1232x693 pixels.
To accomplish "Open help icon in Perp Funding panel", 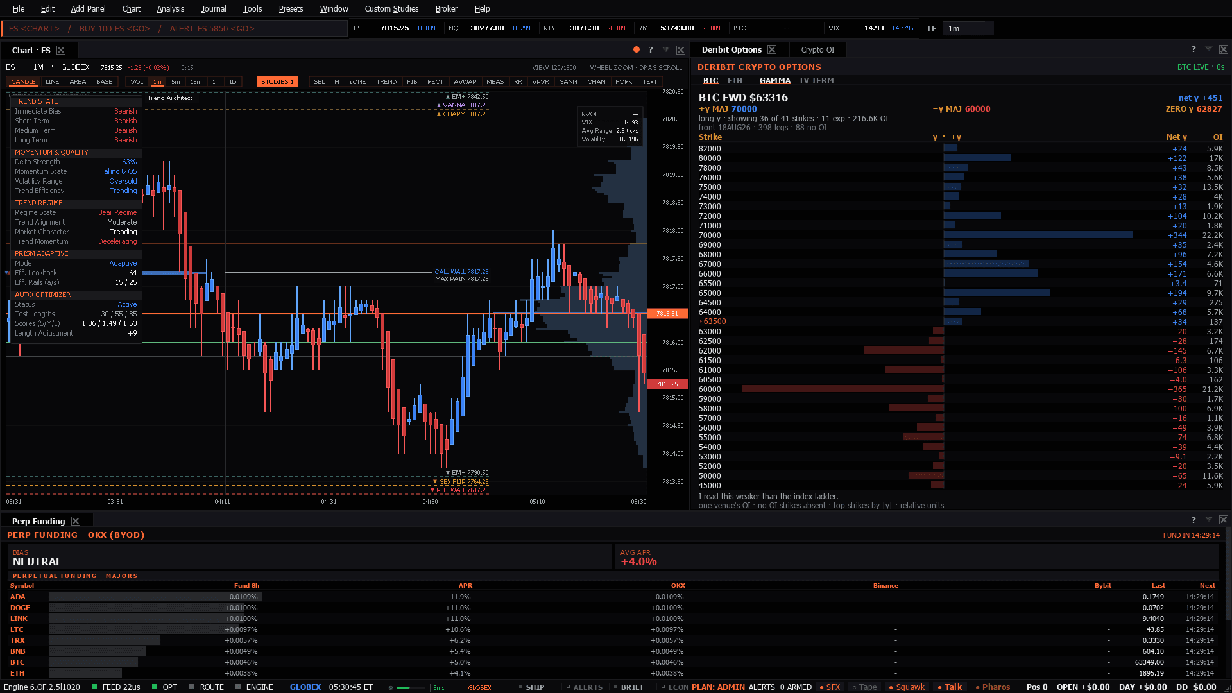I will pyautogui.click(x=1193, y=520).
